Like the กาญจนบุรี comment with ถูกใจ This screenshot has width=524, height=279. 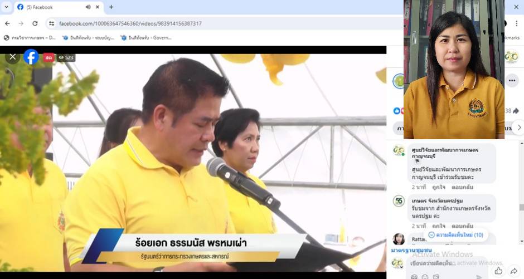pyautogui.click(x=439, y=187)
